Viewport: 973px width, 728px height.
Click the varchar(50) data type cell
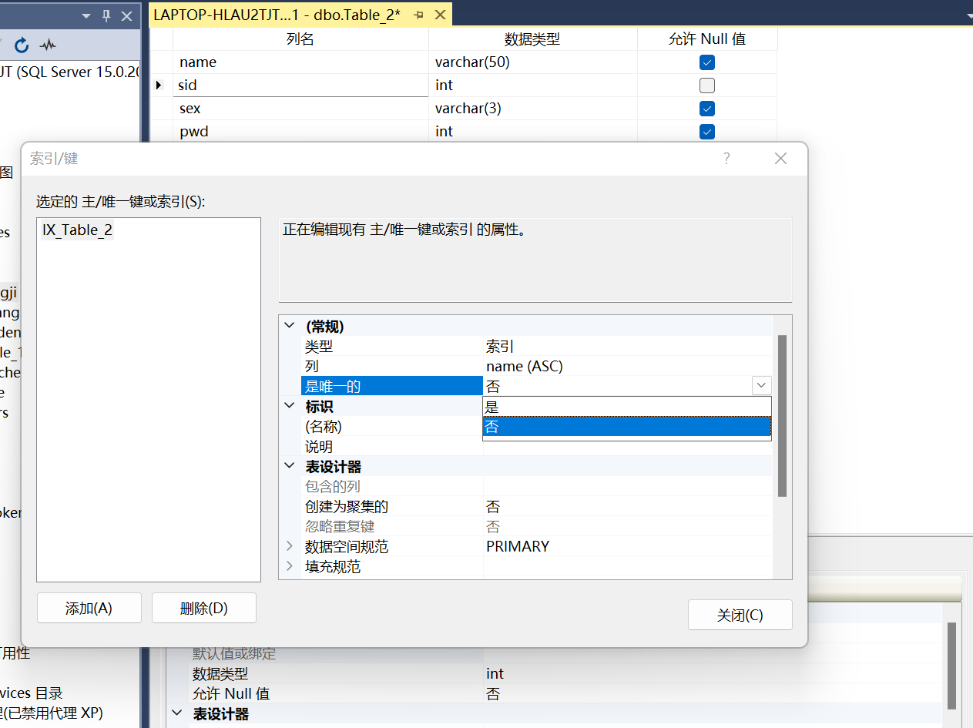click(532, 62)
